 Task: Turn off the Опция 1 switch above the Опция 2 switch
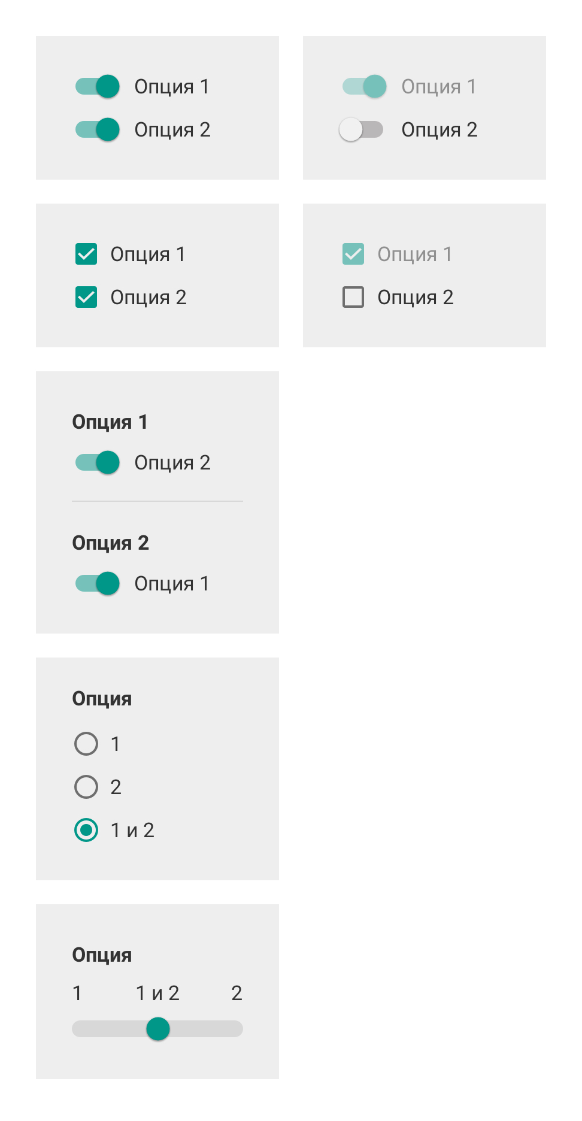click(98, 86)
